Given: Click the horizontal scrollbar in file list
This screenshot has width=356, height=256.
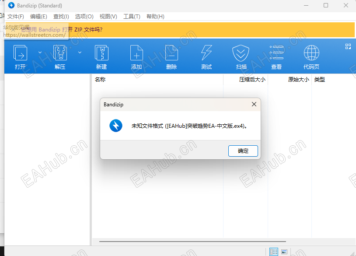Looking at the screenshot, I should click(x=192, y=242).
